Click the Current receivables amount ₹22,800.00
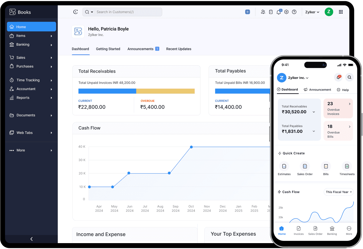The image size is (363, 249). 92,107
